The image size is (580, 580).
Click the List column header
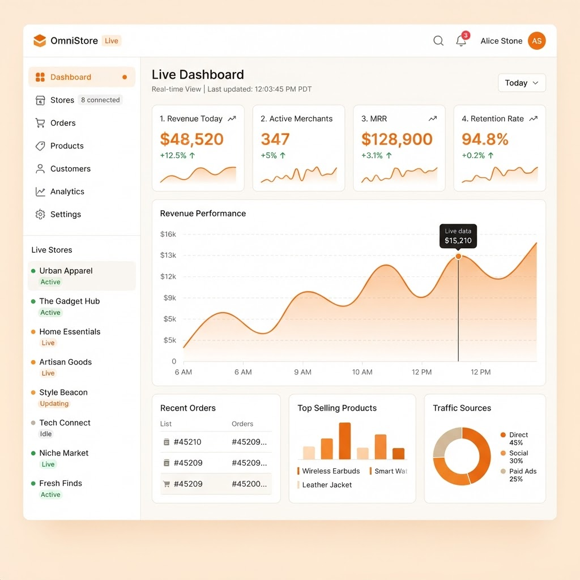pyautogui.click(x=166, y=424)
